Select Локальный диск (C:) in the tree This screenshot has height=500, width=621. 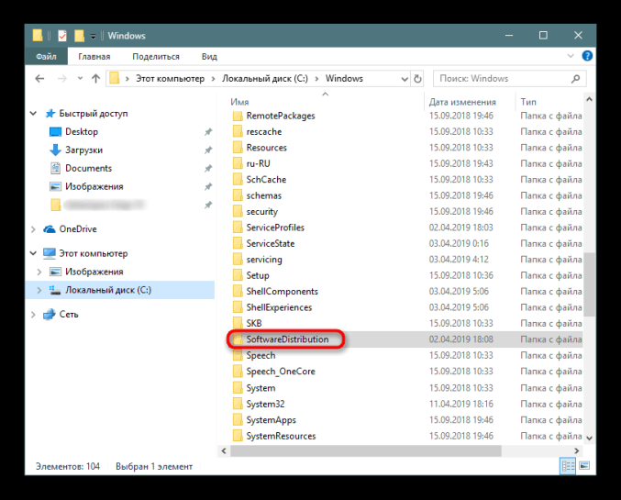pyautogui.click(x=107, y=290)
